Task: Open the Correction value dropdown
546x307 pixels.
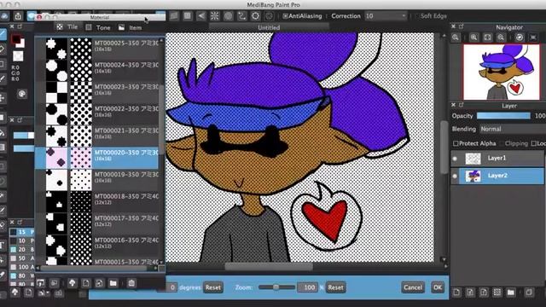Action: pos(386,16)
